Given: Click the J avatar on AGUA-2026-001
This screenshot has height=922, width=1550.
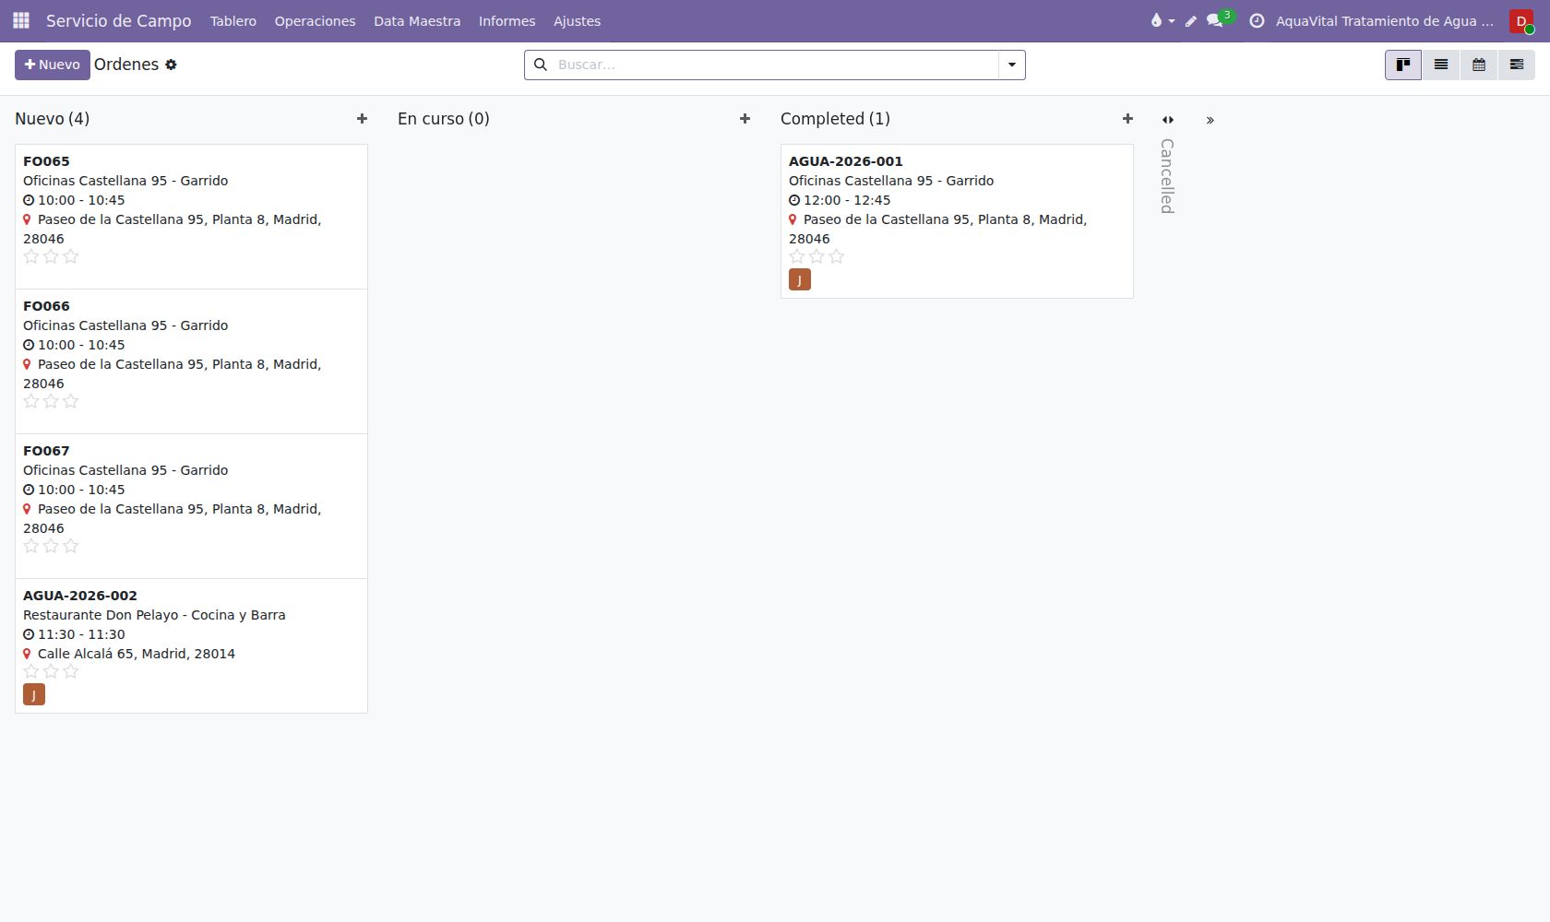Looking at the screenshot, I should coord(800,279).
